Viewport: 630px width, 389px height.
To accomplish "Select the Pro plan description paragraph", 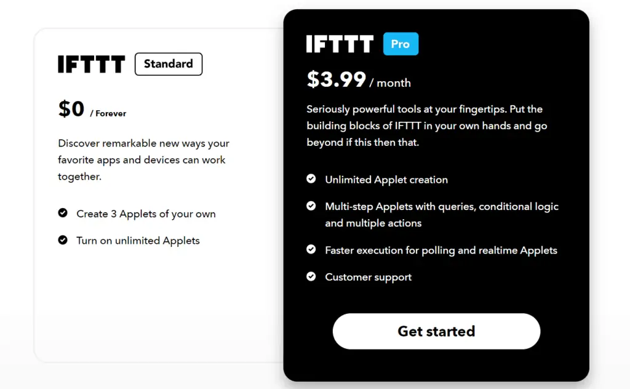I will click(425, 125).
